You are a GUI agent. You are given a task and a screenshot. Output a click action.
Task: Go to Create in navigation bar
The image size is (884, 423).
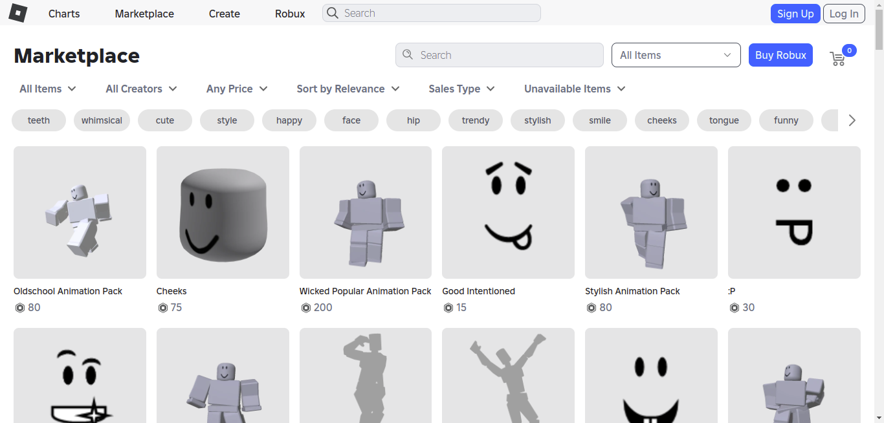[x=224, y=14]
